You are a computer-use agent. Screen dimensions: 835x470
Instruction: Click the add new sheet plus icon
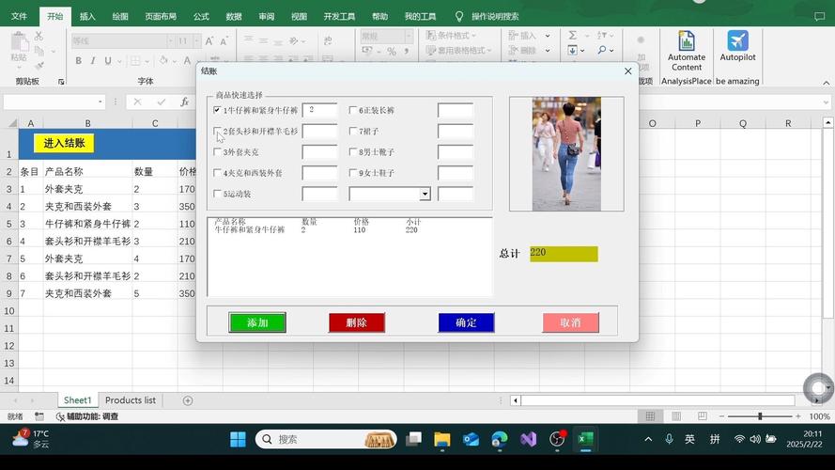coord(188,400)
